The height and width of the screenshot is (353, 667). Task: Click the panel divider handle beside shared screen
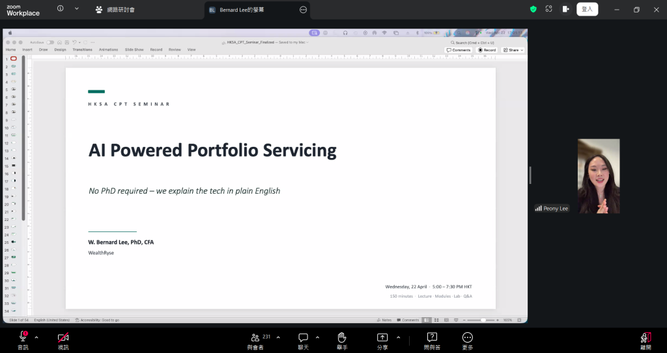(x=530, y=175)
